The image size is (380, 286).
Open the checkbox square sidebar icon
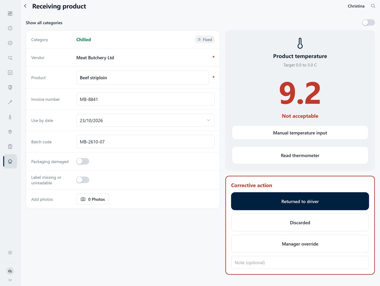10,73
